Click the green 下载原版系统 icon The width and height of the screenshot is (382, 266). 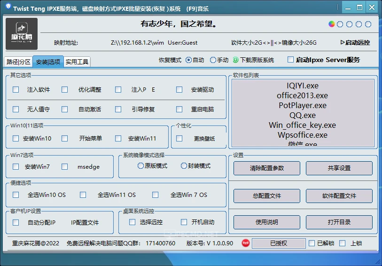pos(235,60)
